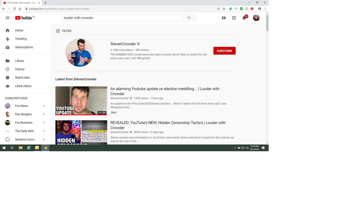The height and width of the screenshot is (206, 349).
Task: Go back in browser
Action: pyautogui.click(x=3, y=9)
